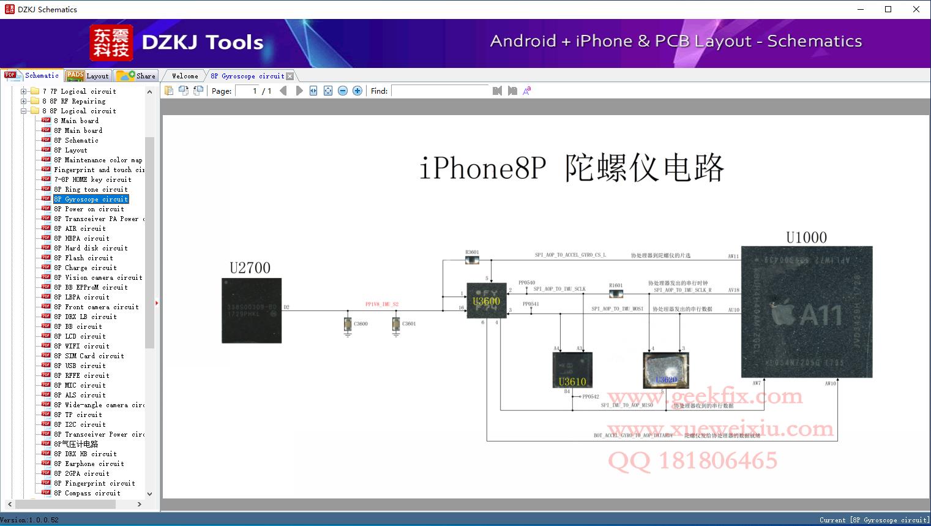Click the PDF icon beside 8P USB circuit

pos(46,365)
